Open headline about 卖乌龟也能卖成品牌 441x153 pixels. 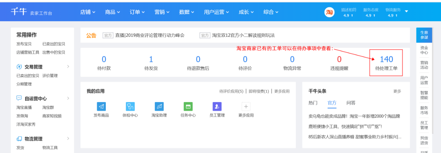(354, 116)
